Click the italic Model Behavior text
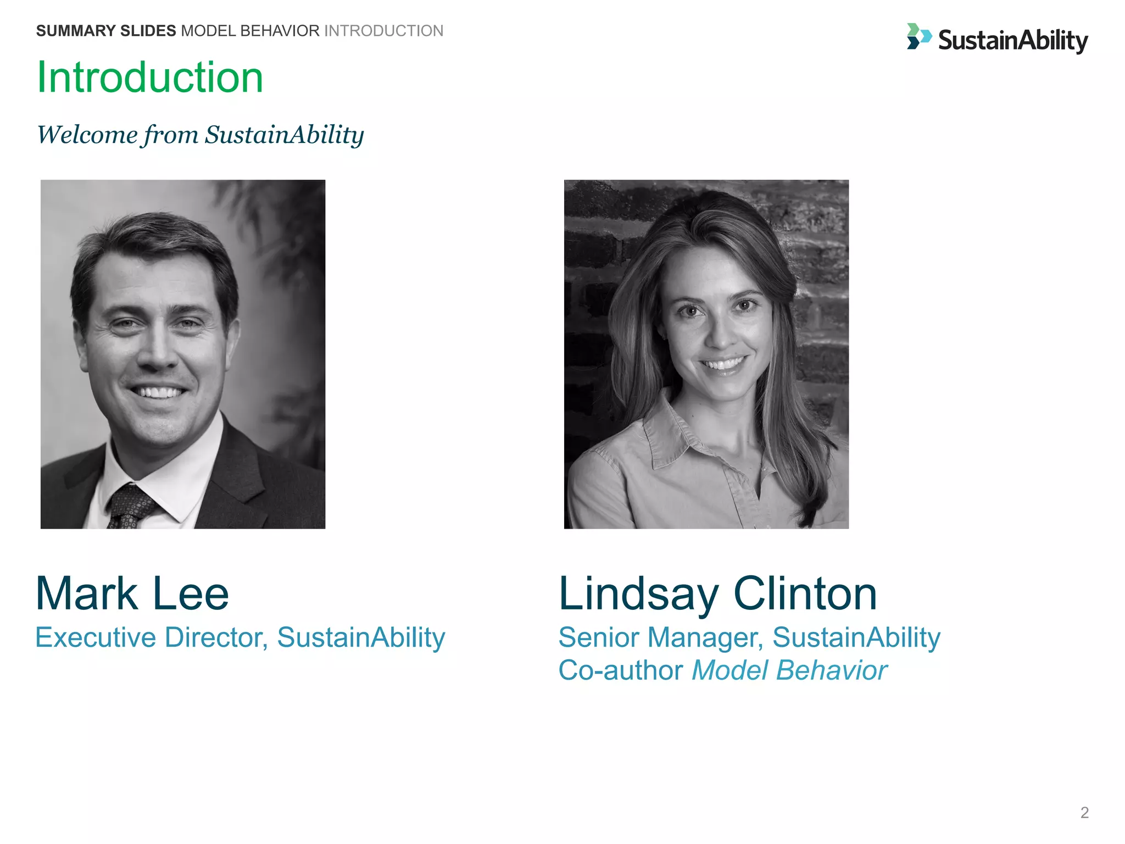 tap(789, 670)
